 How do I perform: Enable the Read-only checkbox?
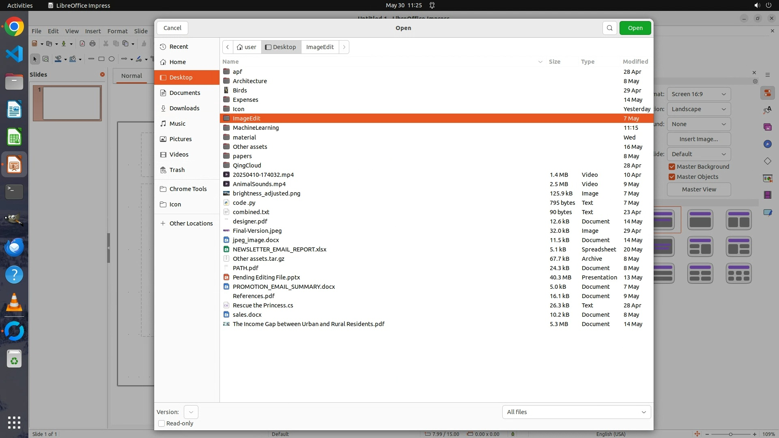point(161,423)
